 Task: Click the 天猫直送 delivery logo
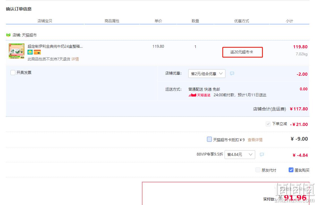tap(200, 95)
